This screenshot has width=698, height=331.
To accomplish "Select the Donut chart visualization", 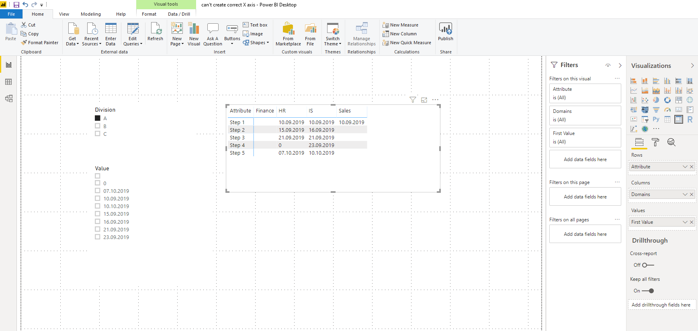I will 667,100.
